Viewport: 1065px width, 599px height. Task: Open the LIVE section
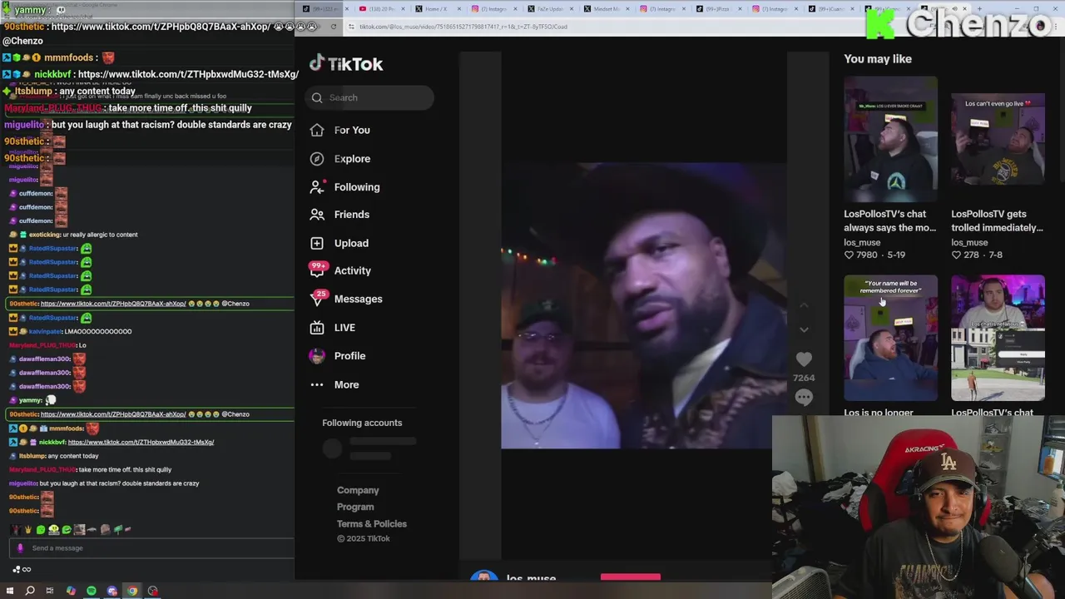pyautogui.click(x=333, y=328)
